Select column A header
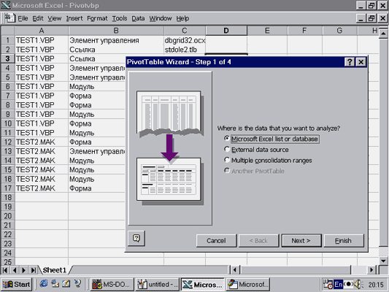The width and height of the screenshot is (389, 292). [42, 31]
